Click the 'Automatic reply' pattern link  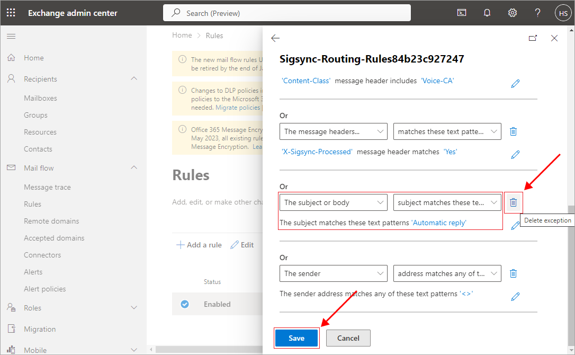click(x=439, y=223)
